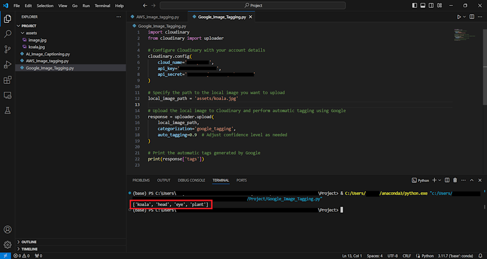Close the Google_Image_Tagging.py tab
487x259 pixels.
point(250,17)
